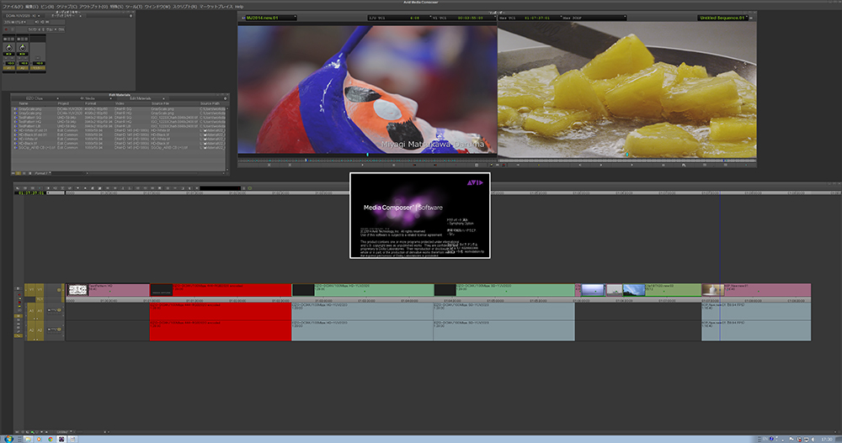Viewport: 842px width, 443px height.
Task: Click the record monitor position bar
Action: coord(627,160)
